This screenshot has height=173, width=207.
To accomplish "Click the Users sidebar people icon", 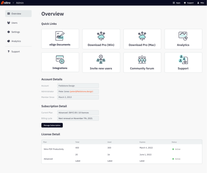I will coord(9,23).
